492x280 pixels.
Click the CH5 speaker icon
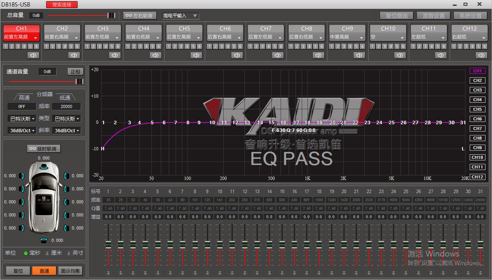(196, 55)
